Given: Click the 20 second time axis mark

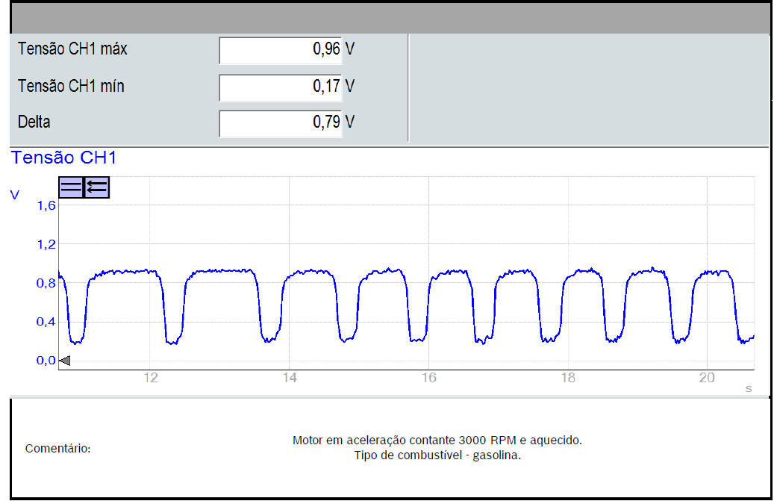Looking at the screenshot, I should tap(707, 379).
